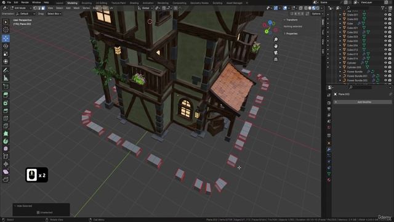Open the Modifiers properties tab (wrench)

tap(329, 149)
